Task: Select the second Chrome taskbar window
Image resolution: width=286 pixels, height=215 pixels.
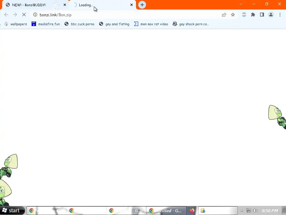Action: pos(86,211)
